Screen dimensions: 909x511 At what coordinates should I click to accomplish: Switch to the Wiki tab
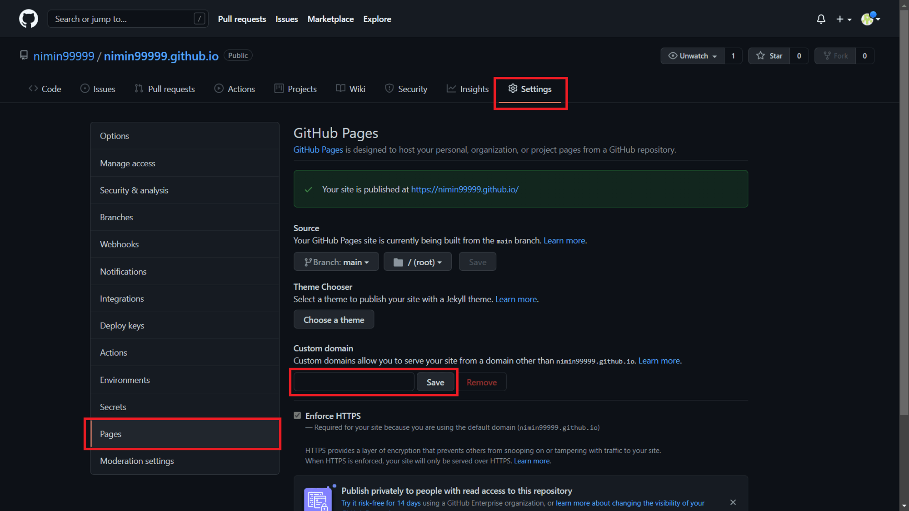(x=350, y=89)
